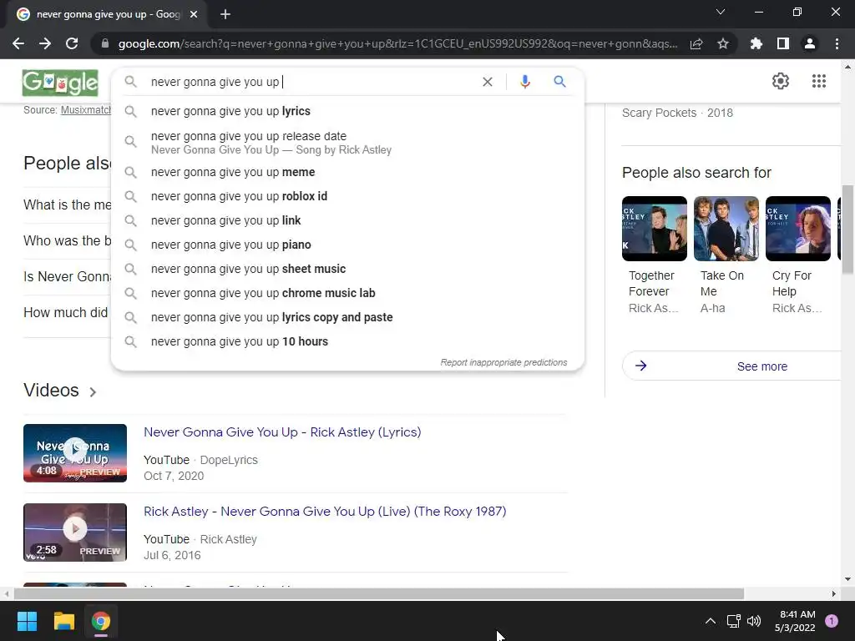The width and height of the screenshot is (855, 641).
Task: Expand the 'What is the me...' question
Action: coord(67,205)
